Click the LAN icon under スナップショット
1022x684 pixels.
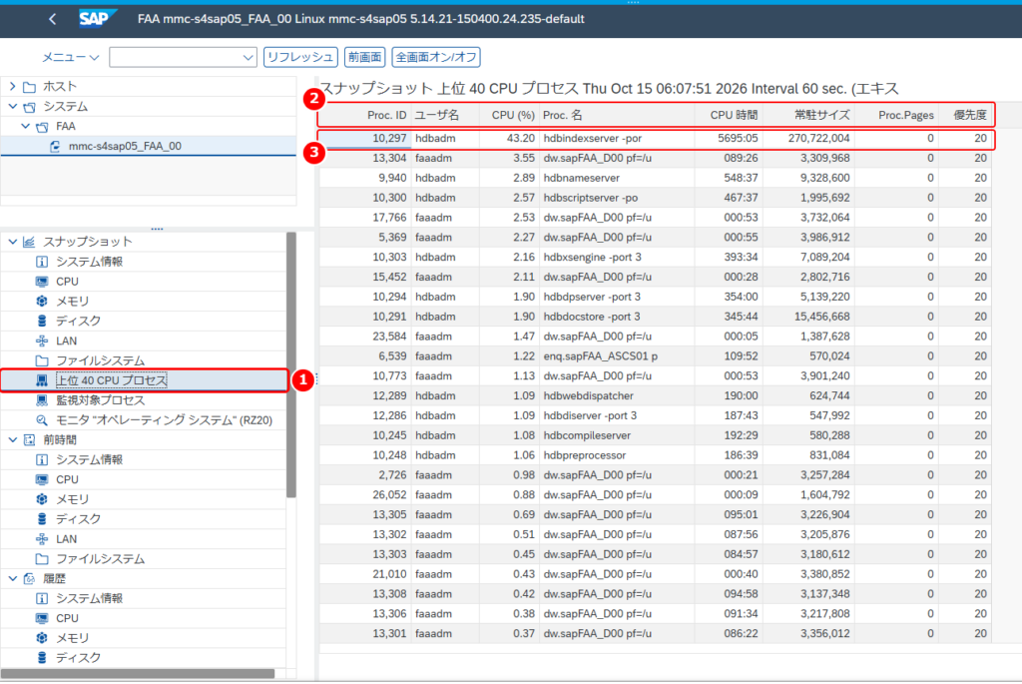click(x=42, y=342)
